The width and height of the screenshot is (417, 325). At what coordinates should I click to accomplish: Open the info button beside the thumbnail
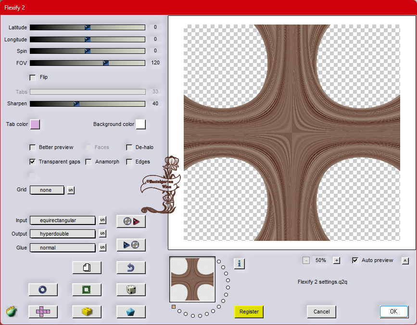(x=240, y=263)
